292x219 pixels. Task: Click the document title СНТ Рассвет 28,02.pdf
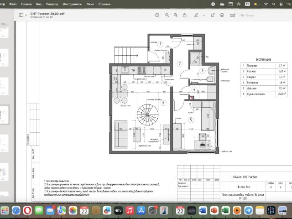point(47,14)
